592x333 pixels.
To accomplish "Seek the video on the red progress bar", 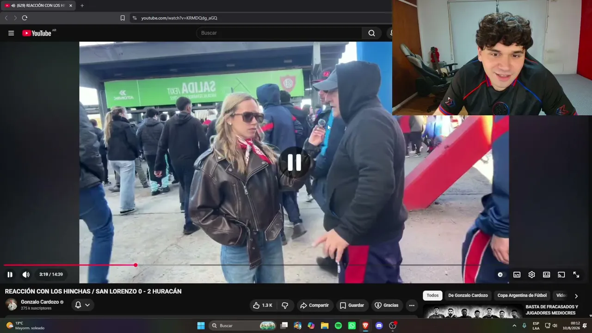I will (69, 265).
